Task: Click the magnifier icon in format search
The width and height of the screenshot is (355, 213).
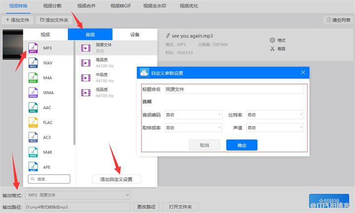Action: [33, 179]
